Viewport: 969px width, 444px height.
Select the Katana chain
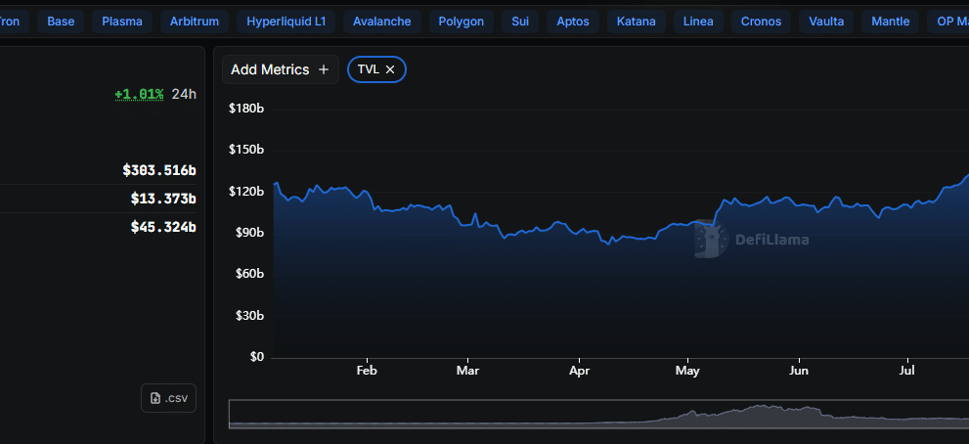[x=638, y=21]
